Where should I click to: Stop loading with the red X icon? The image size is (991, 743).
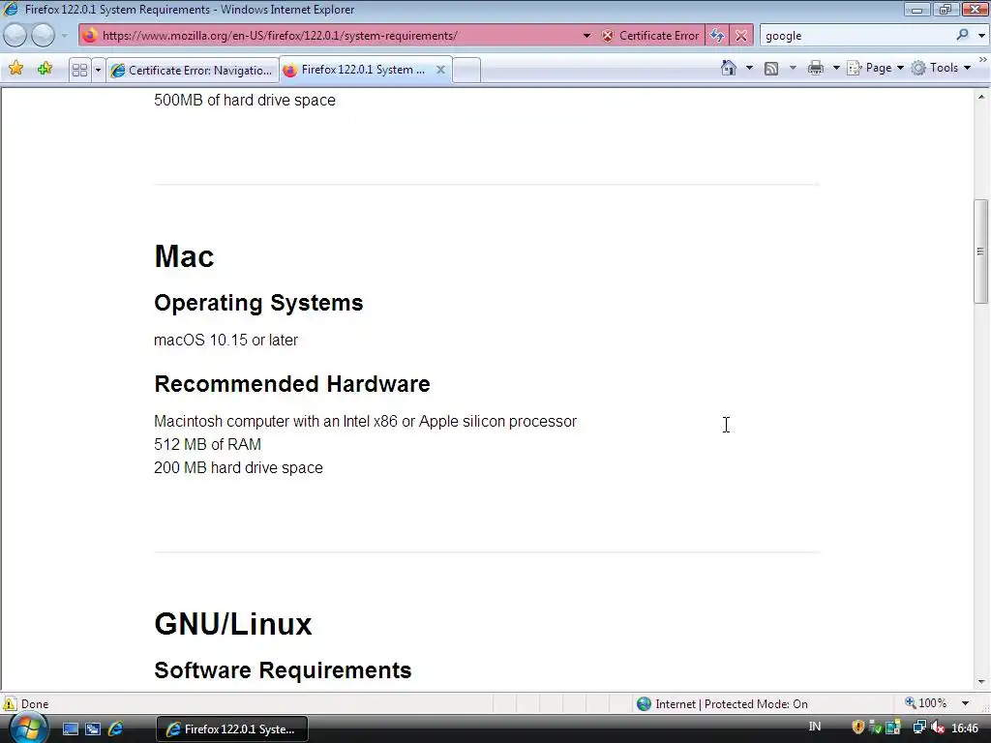pyautogui.click(x=741, y=36)
